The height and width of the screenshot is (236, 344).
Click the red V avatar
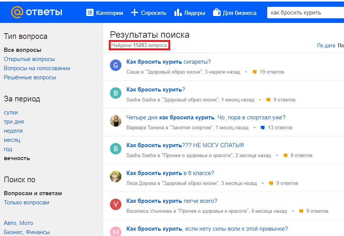pos(116,204)
